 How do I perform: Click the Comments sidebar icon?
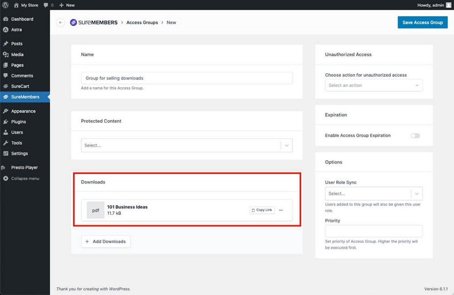(x=5, y=75)
